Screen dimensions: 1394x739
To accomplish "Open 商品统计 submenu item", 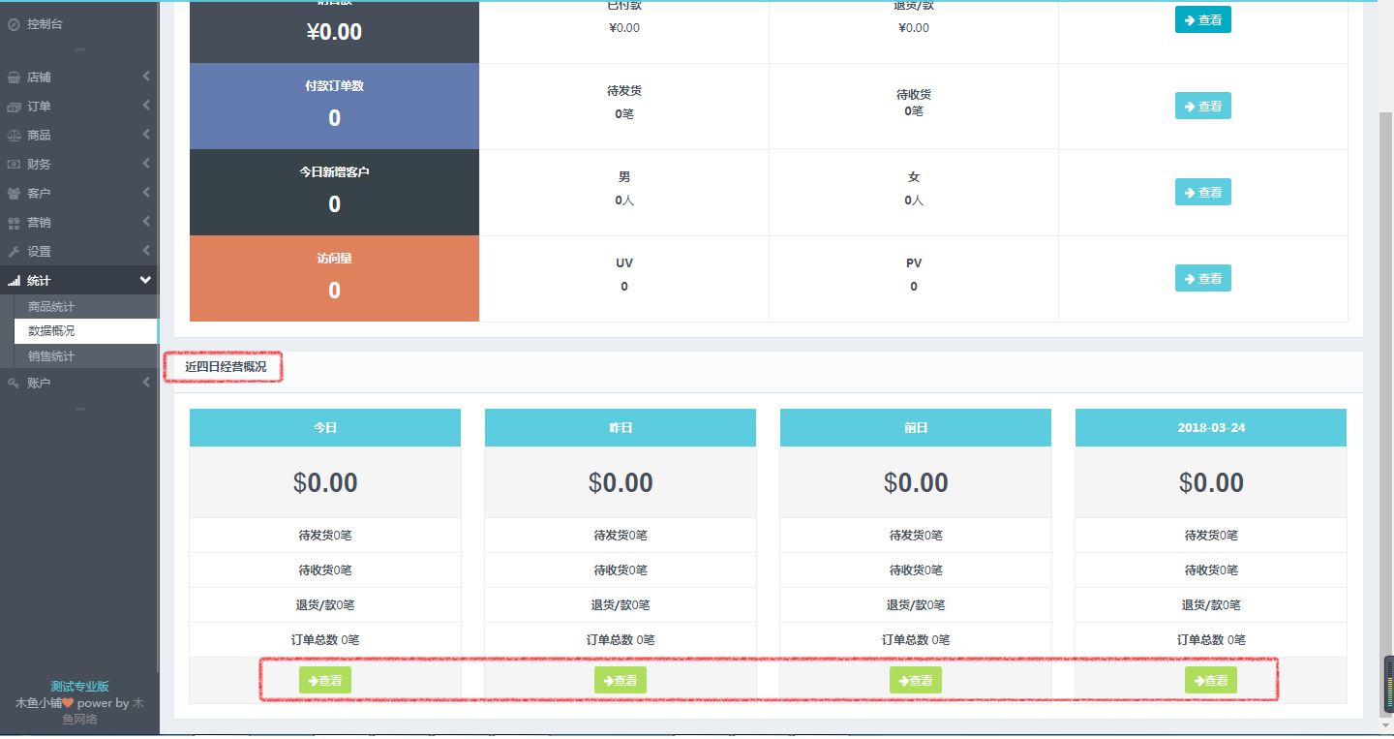I will coord(51,307).
